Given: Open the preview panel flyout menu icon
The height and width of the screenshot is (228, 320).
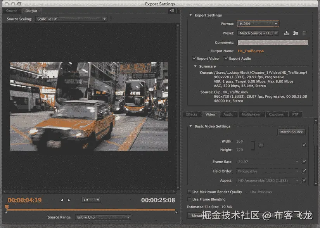Looking at the screenshot, I should pos(171,11).
